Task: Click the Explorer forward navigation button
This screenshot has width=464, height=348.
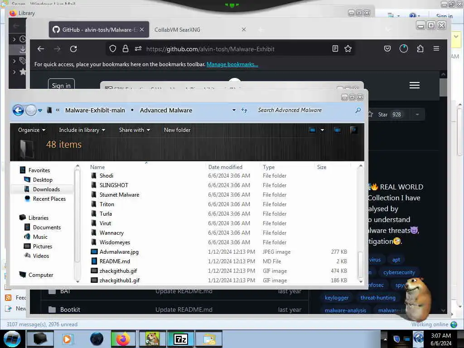Action: tap(31, 111)
